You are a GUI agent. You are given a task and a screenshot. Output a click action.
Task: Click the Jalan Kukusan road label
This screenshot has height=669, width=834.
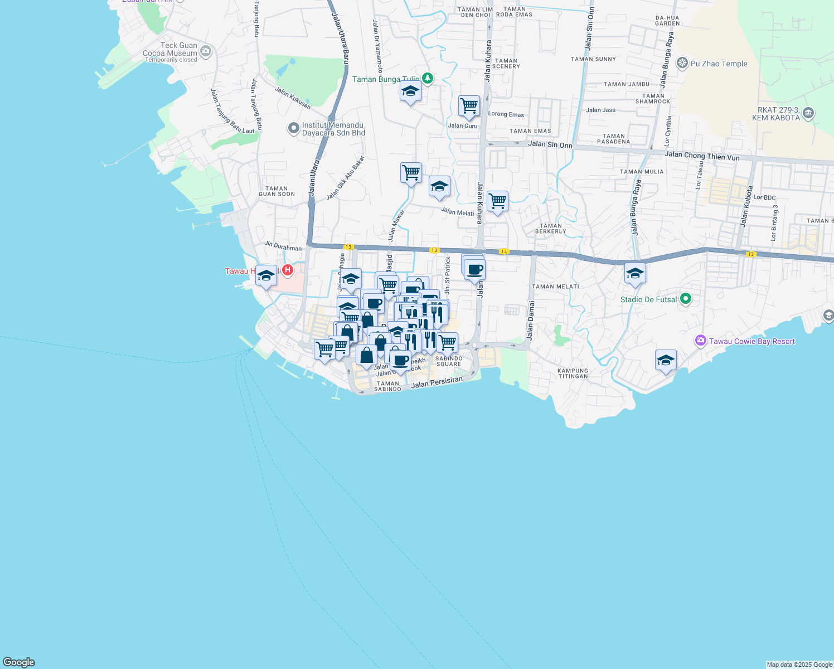293,98
